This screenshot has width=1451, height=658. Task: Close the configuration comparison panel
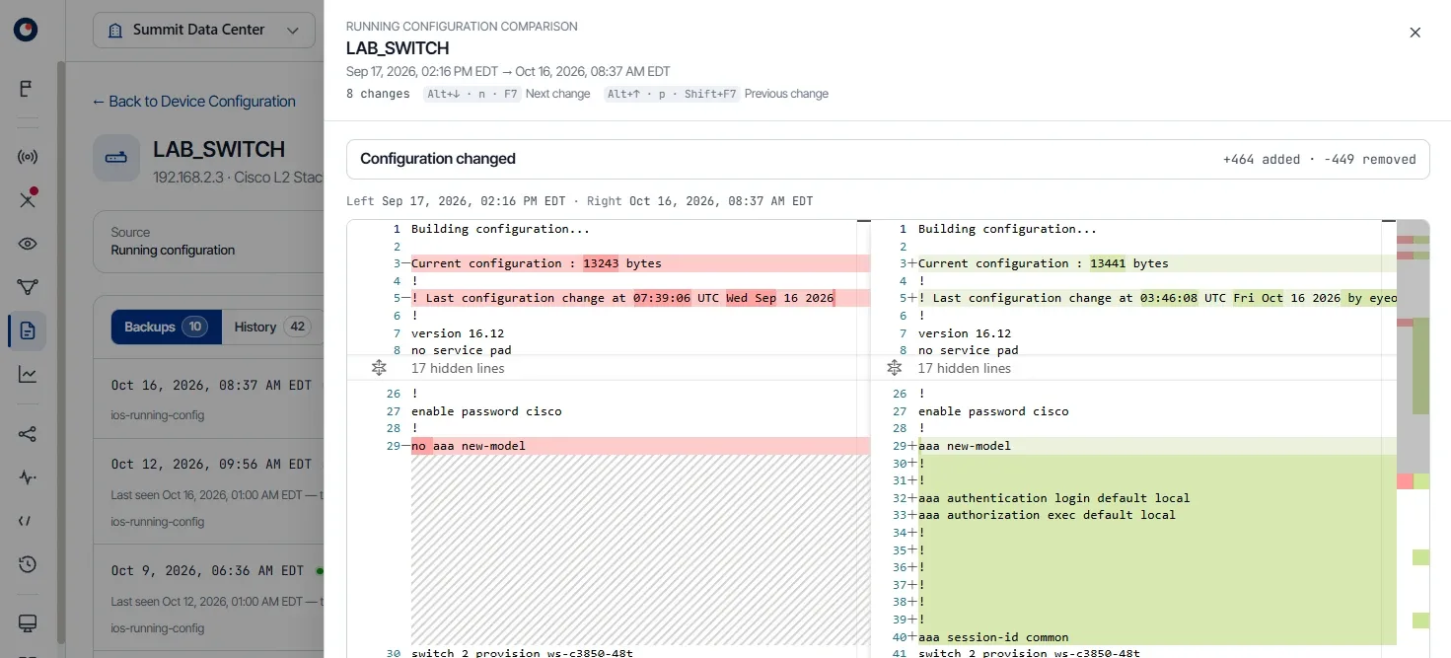point(1415,33)
